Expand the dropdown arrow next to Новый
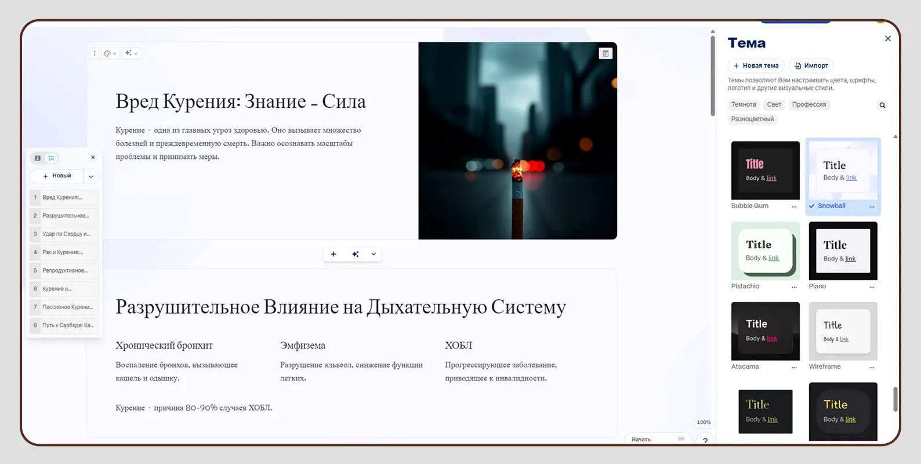921x464 pixels. pos(91,176)
